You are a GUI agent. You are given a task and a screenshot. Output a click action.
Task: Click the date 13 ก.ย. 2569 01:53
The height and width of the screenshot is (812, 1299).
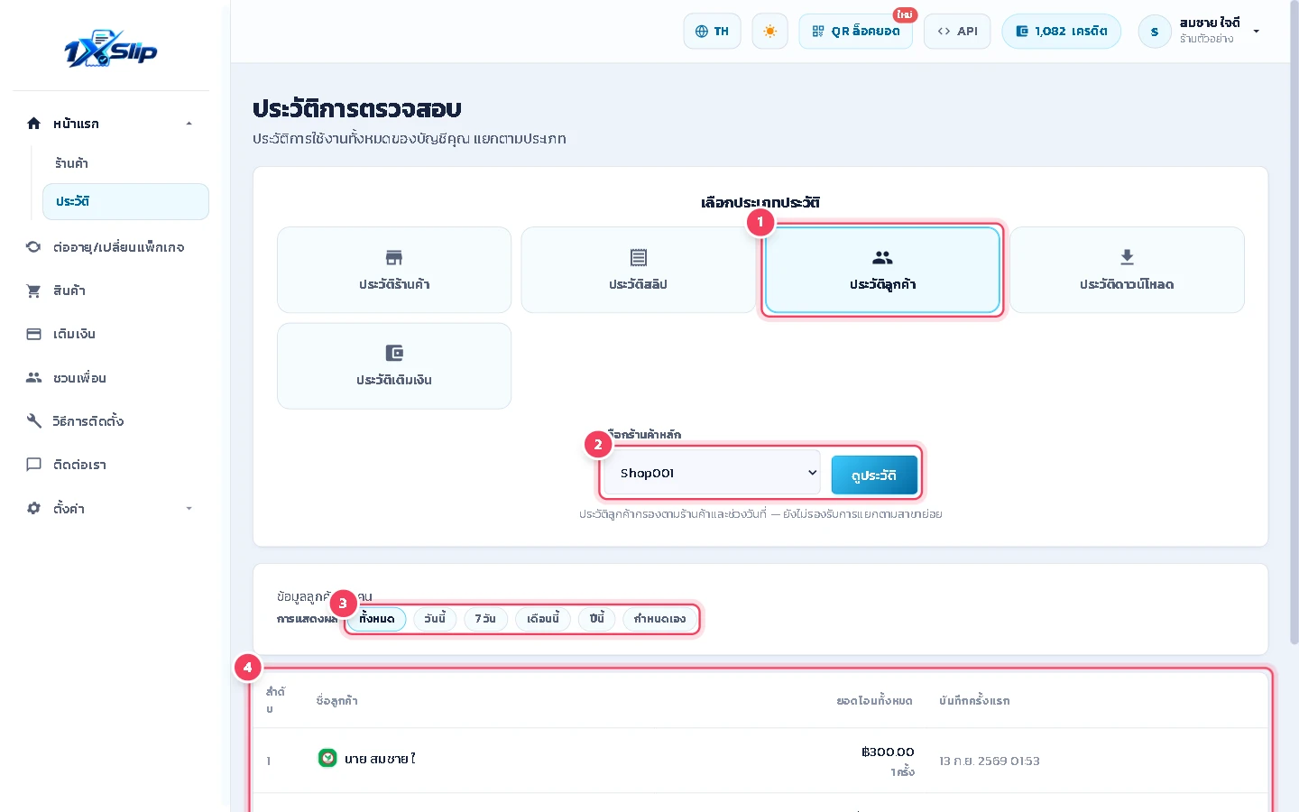pyautogui.click(x=990, y=761)
